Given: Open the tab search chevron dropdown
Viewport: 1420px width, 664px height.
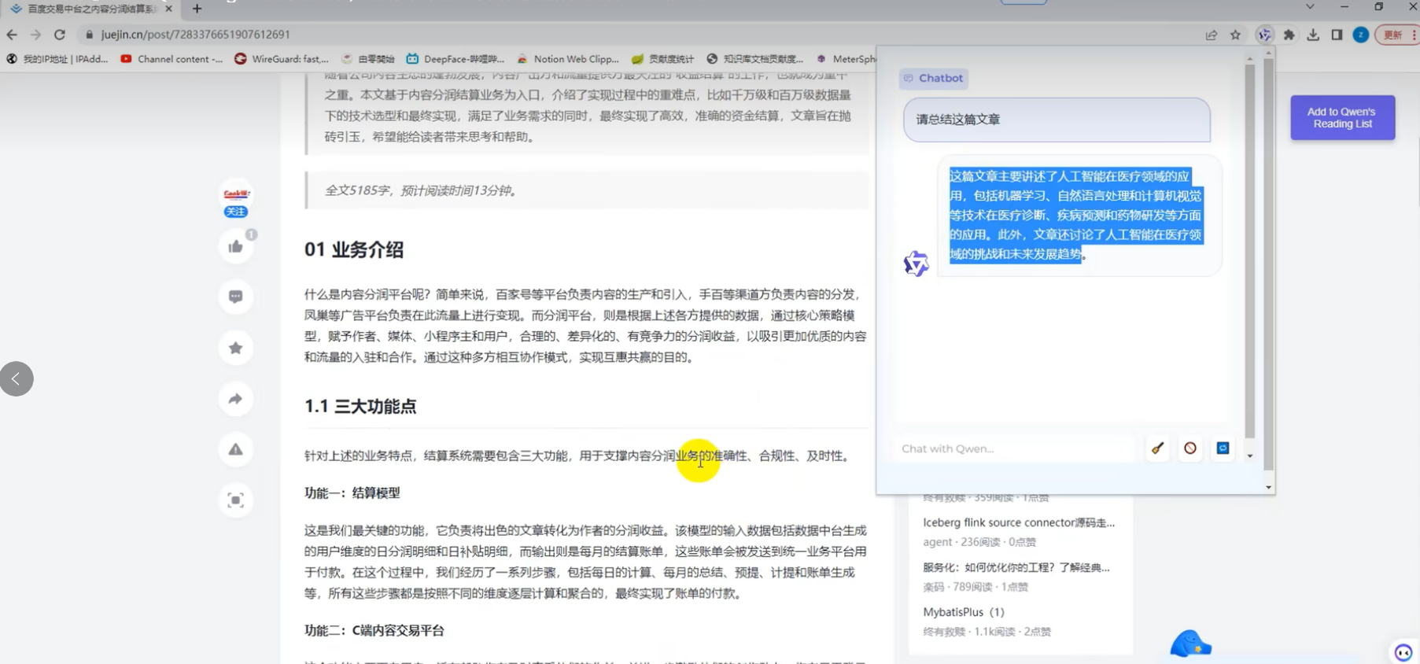Looking at the screenshot, I should 1310,7.
